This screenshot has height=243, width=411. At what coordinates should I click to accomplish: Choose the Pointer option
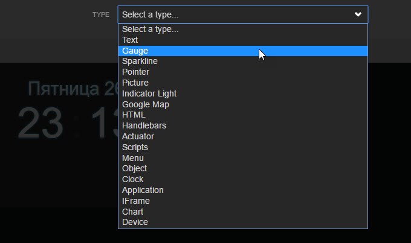pyautogui.click(x=135, y=72)
